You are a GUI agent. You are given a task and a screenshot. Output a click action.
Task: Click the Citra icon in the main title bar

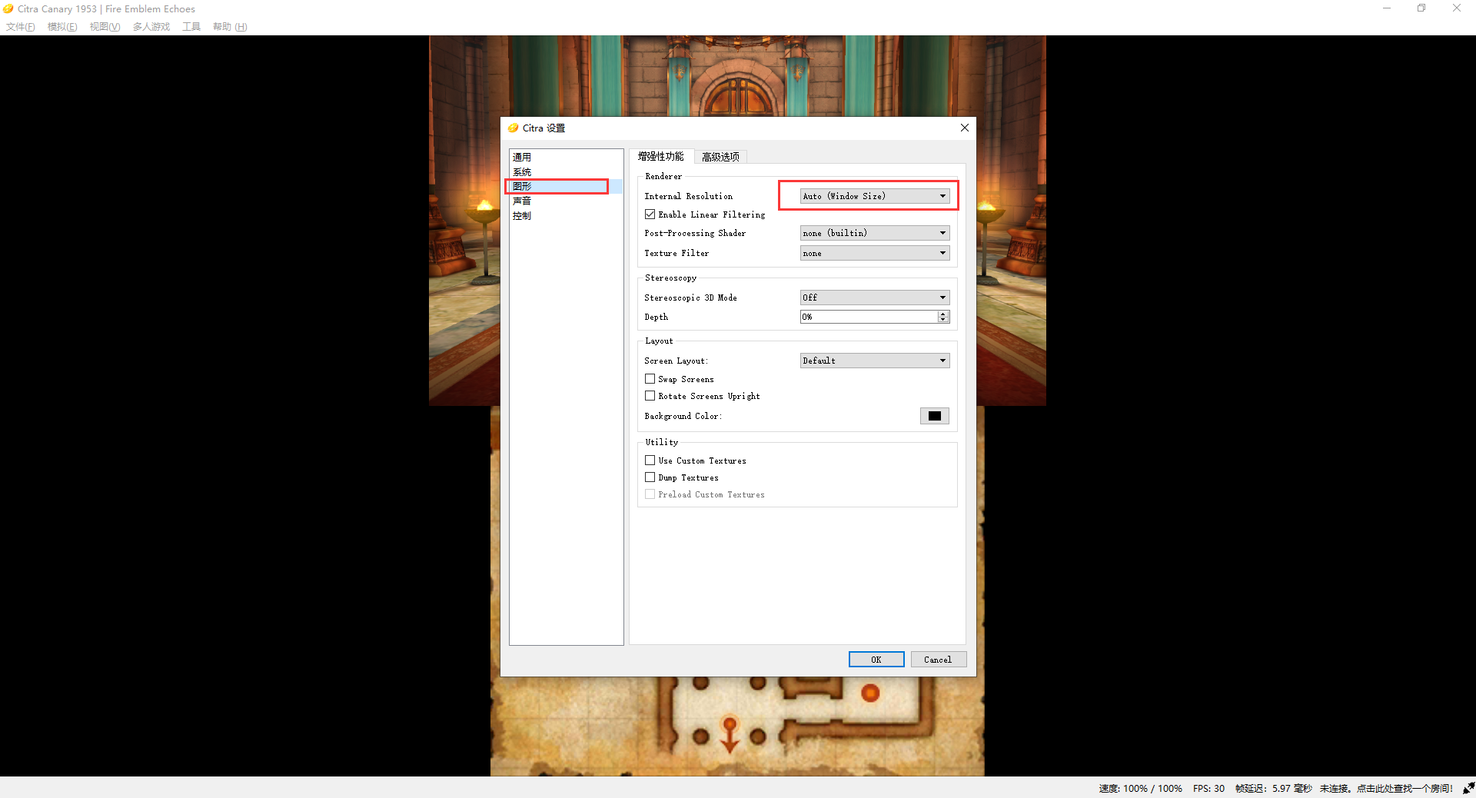pos(8,9)
